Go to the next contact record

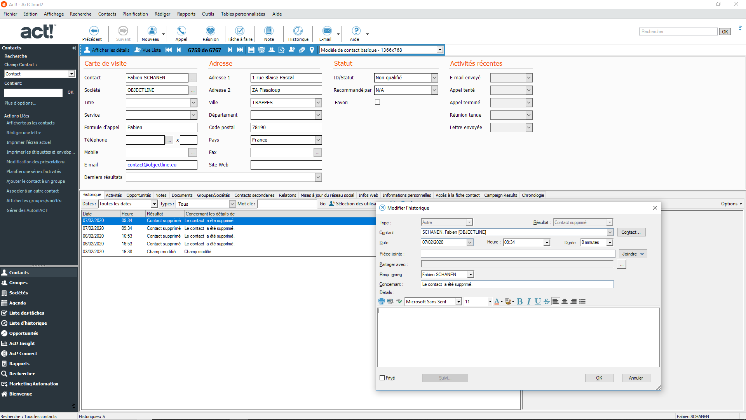pyautogui.click(x=230, y=50)
